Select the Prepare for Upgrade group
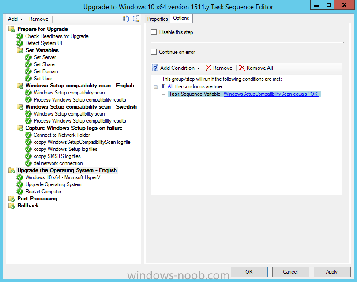Viewport: 357px width, 282px height. coord(42,29)
